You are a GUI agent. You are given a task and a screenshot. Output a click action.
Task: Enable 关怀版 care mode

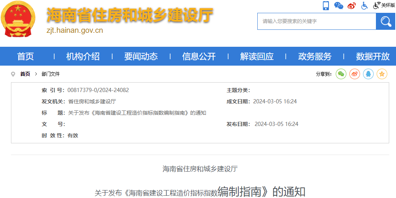pyautogui.click(x=384, y=5)
